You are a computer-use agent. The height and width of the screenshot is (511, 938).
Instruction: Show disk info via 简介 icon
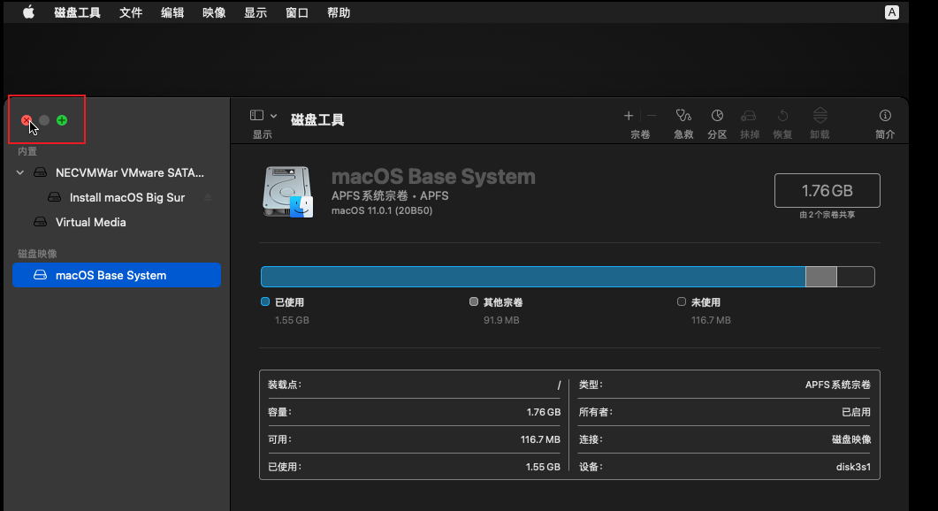(885, 116)
